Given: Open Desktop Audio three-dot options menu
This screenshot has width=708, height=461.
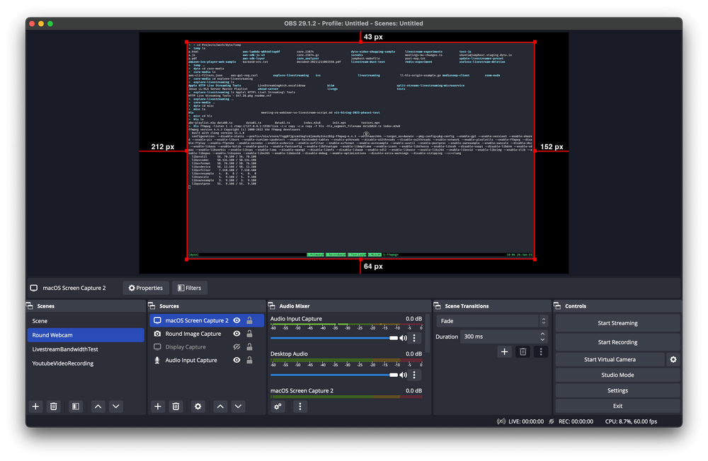Looking at the screenshot, I should click(415, 375).
